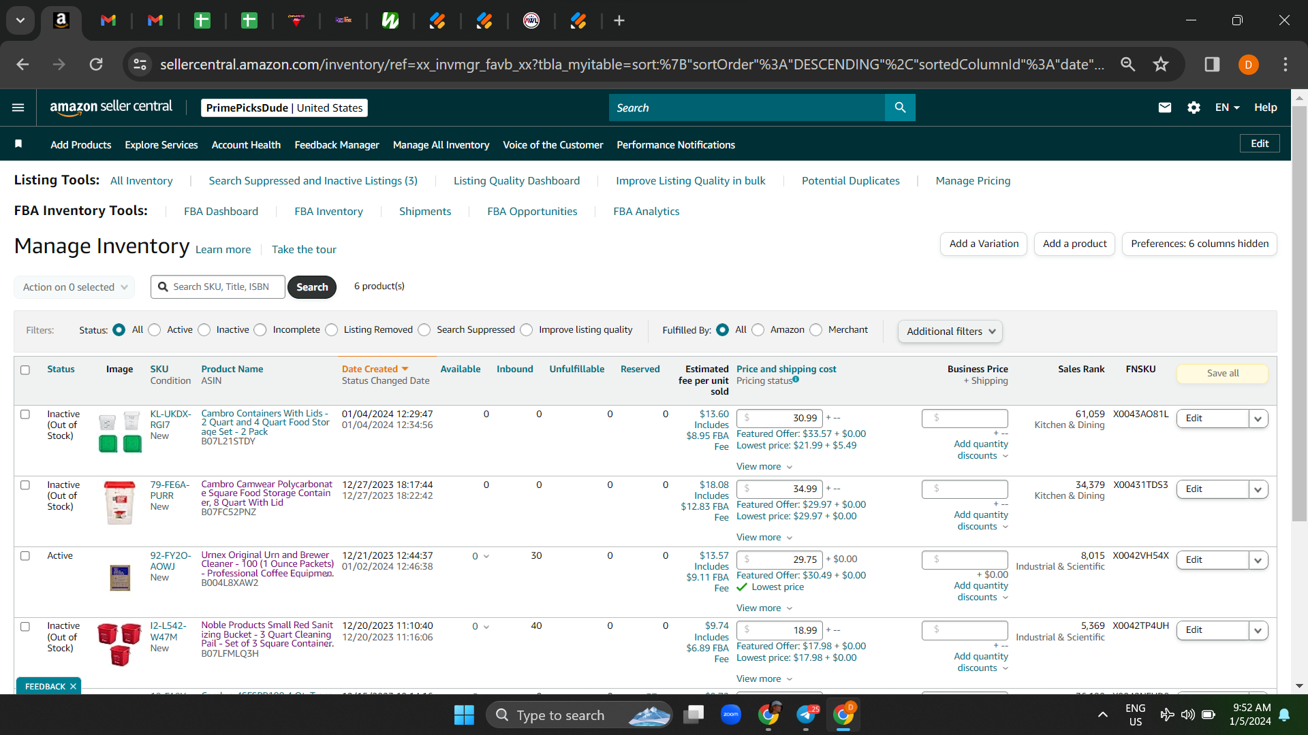Check the box for Urnex Original row
Screen dimensions: 1308x735
(x=25, y=556)
